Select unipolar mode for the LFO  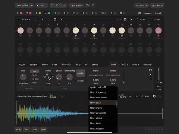81,81
